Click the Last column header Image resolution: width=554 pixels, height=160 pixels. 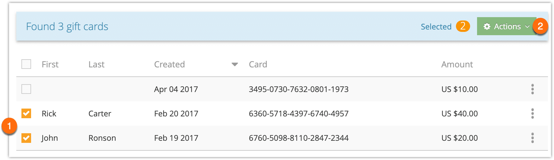(97, 64)
